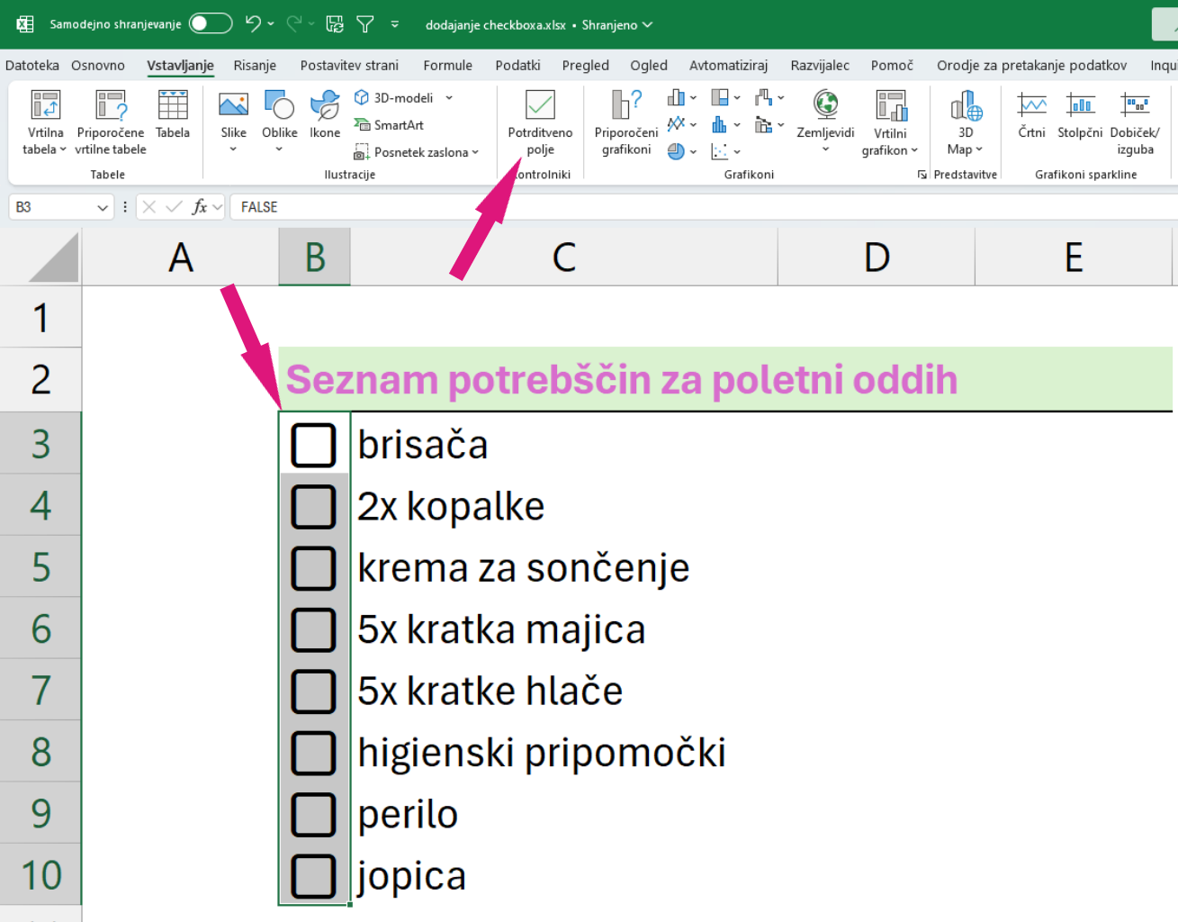This screenshot has height=922, width=1178.
Task: Open Customize Quick Access Toolbar dropdown
Action: click(x=395, y=24)
